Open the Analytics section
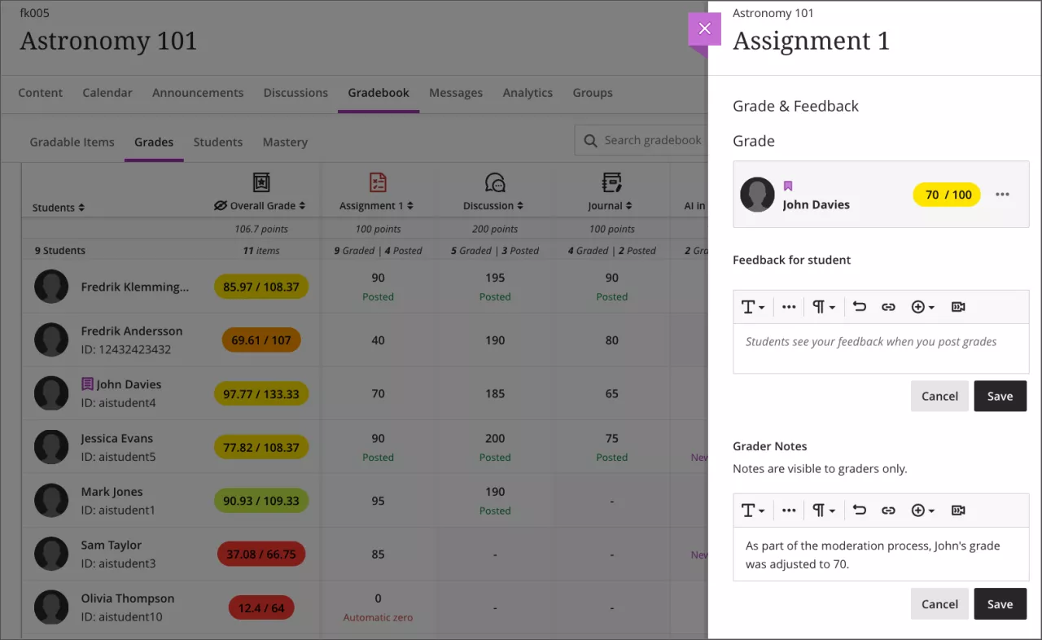 pyautogui.click(x=528, y=93)
